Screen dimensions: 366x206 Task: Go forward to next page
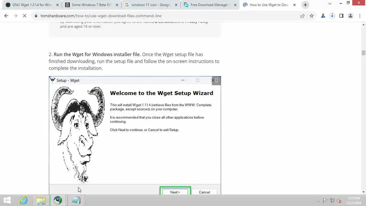pos(15,16)
